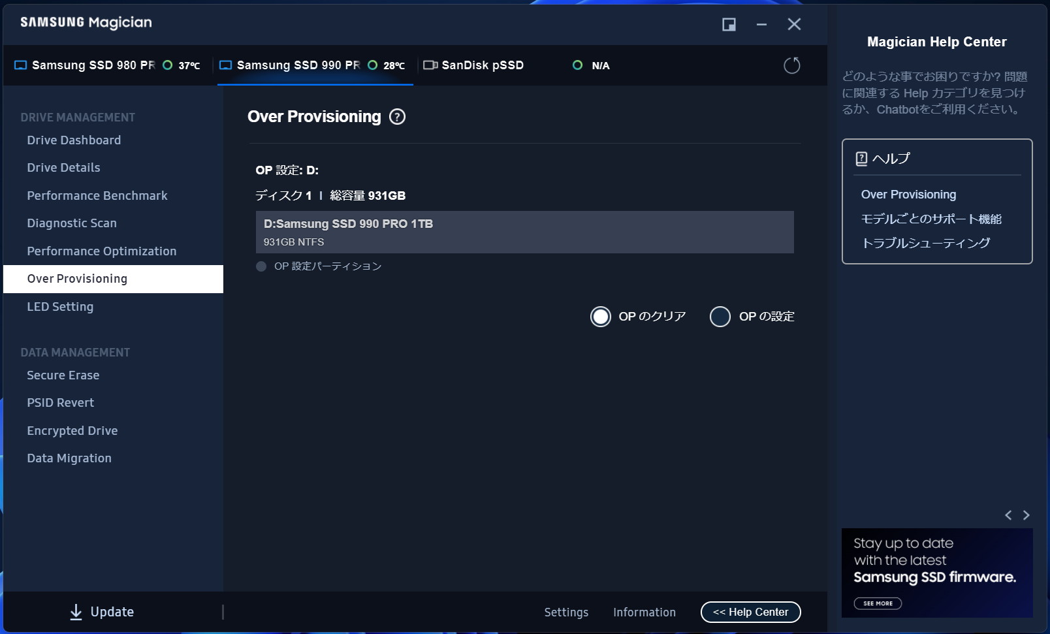Click the Magician Help Center title
Screen dimensions: 1050x634
pos(937,42)
